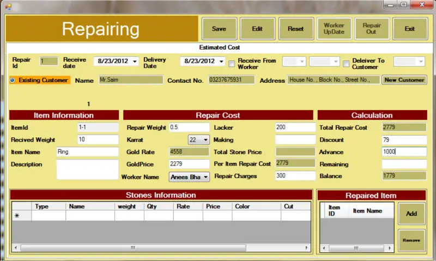The image size is (436, 261).
Task: Click the New Customer button
Action: (404, 80)
